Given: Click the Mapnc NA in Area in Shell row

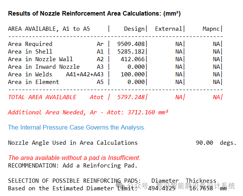Looking at the screenshot, I should coord(216,52).
